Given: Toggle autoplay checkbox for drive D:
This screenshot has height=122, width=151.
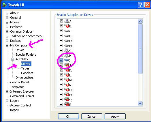Looking at the screenshot, I should click(x=61, y=36).
